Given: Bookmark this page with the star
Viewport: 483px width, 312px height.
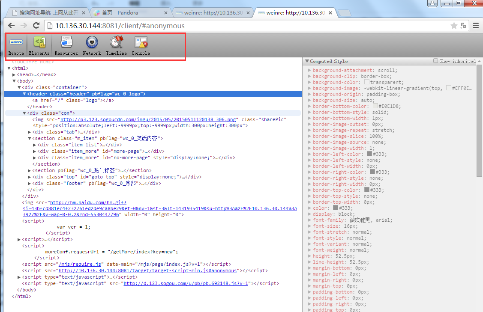Looking at the screenshot, I should [454, 26].
